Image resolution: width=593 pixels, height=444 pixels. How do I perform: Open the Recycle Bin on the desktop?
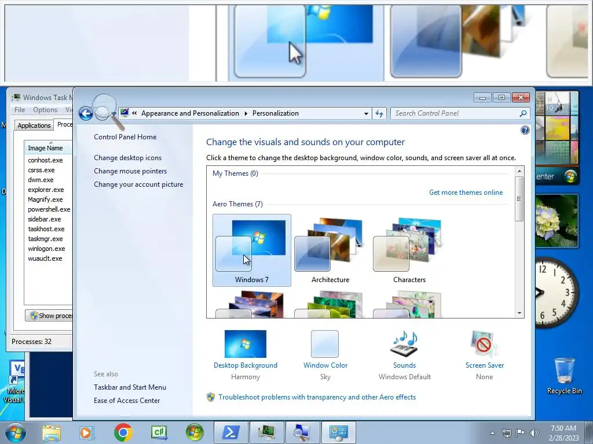tap(564, 376)
